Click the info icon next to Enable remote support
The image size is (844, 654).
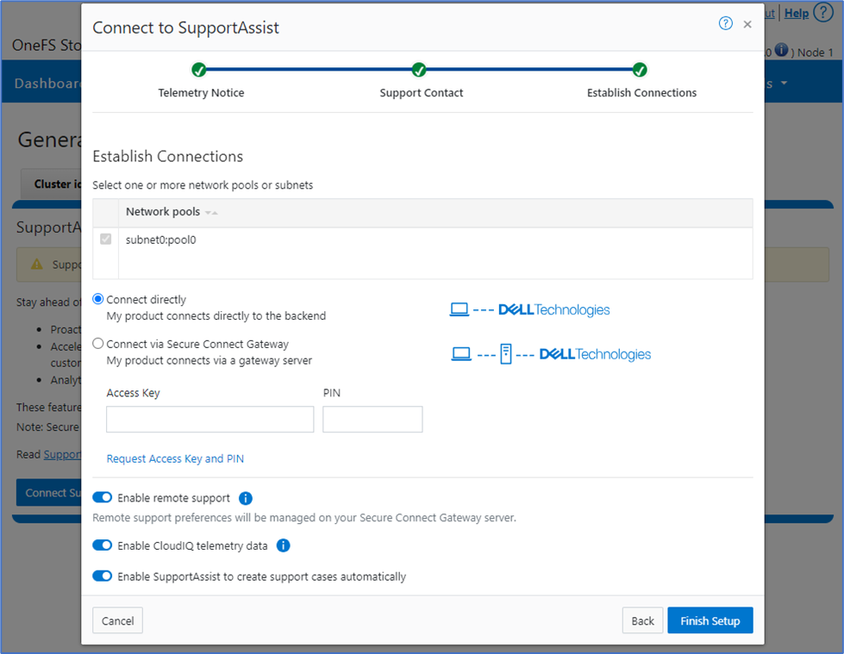(245, 498)
